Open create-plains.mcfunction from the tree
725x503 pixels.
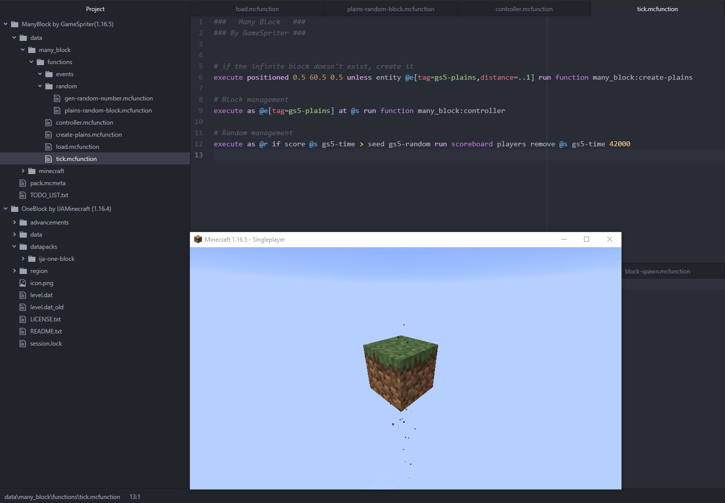(x=89, y=135)
